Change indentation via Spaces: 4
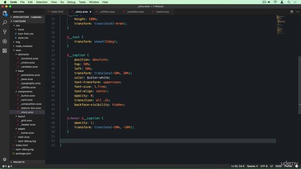The height and width of the screenshot is (169, 301). click(253, 166)
